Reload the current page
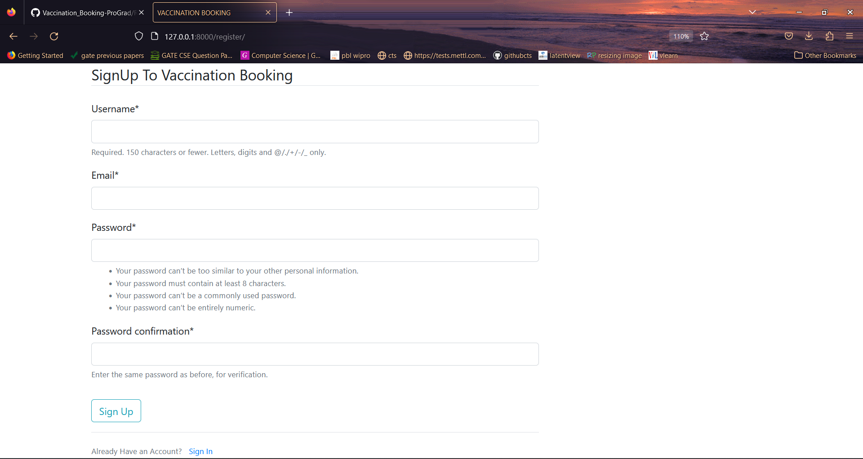The width and height of the screenshot is (863, 459). 53,36
